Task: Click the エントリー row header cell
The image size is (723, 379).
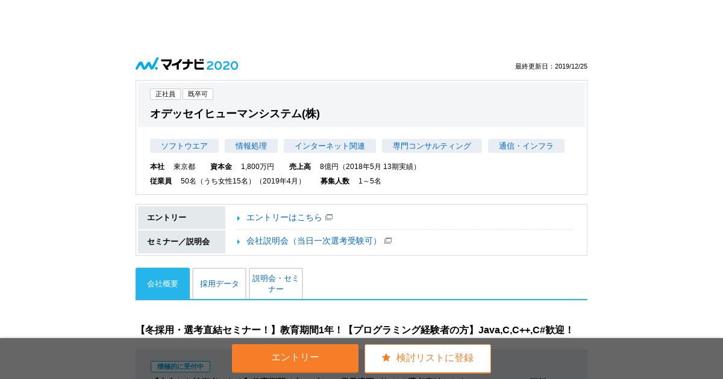Action: (x=181, y=218)
